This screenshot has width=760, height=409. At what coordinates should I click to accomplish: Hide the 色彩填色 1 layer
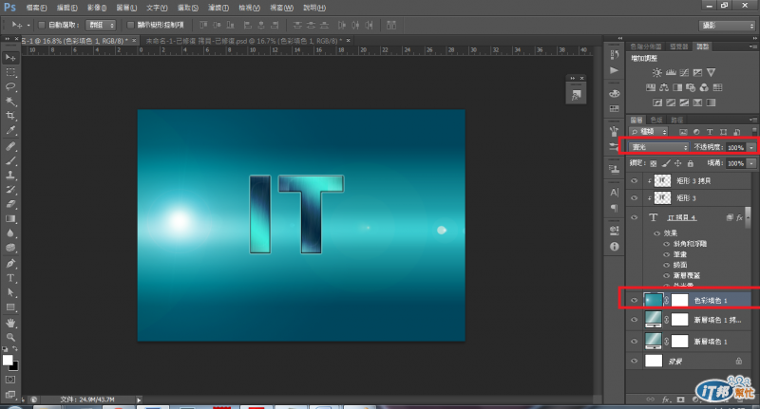[x=635, y=300]
